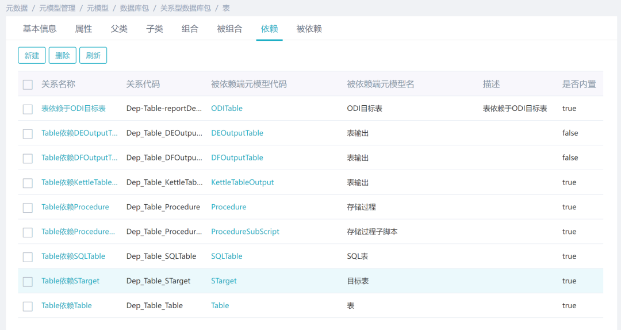Click the 删除 button
Viewport: 621px width, 330px height.
[x=62, y=56]
